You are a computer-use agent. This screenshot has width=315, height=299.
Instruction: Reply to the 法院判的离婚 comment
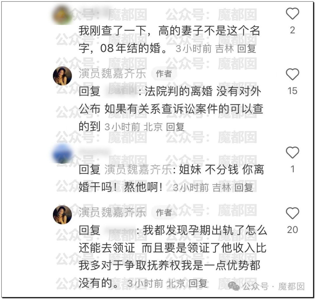175,127
